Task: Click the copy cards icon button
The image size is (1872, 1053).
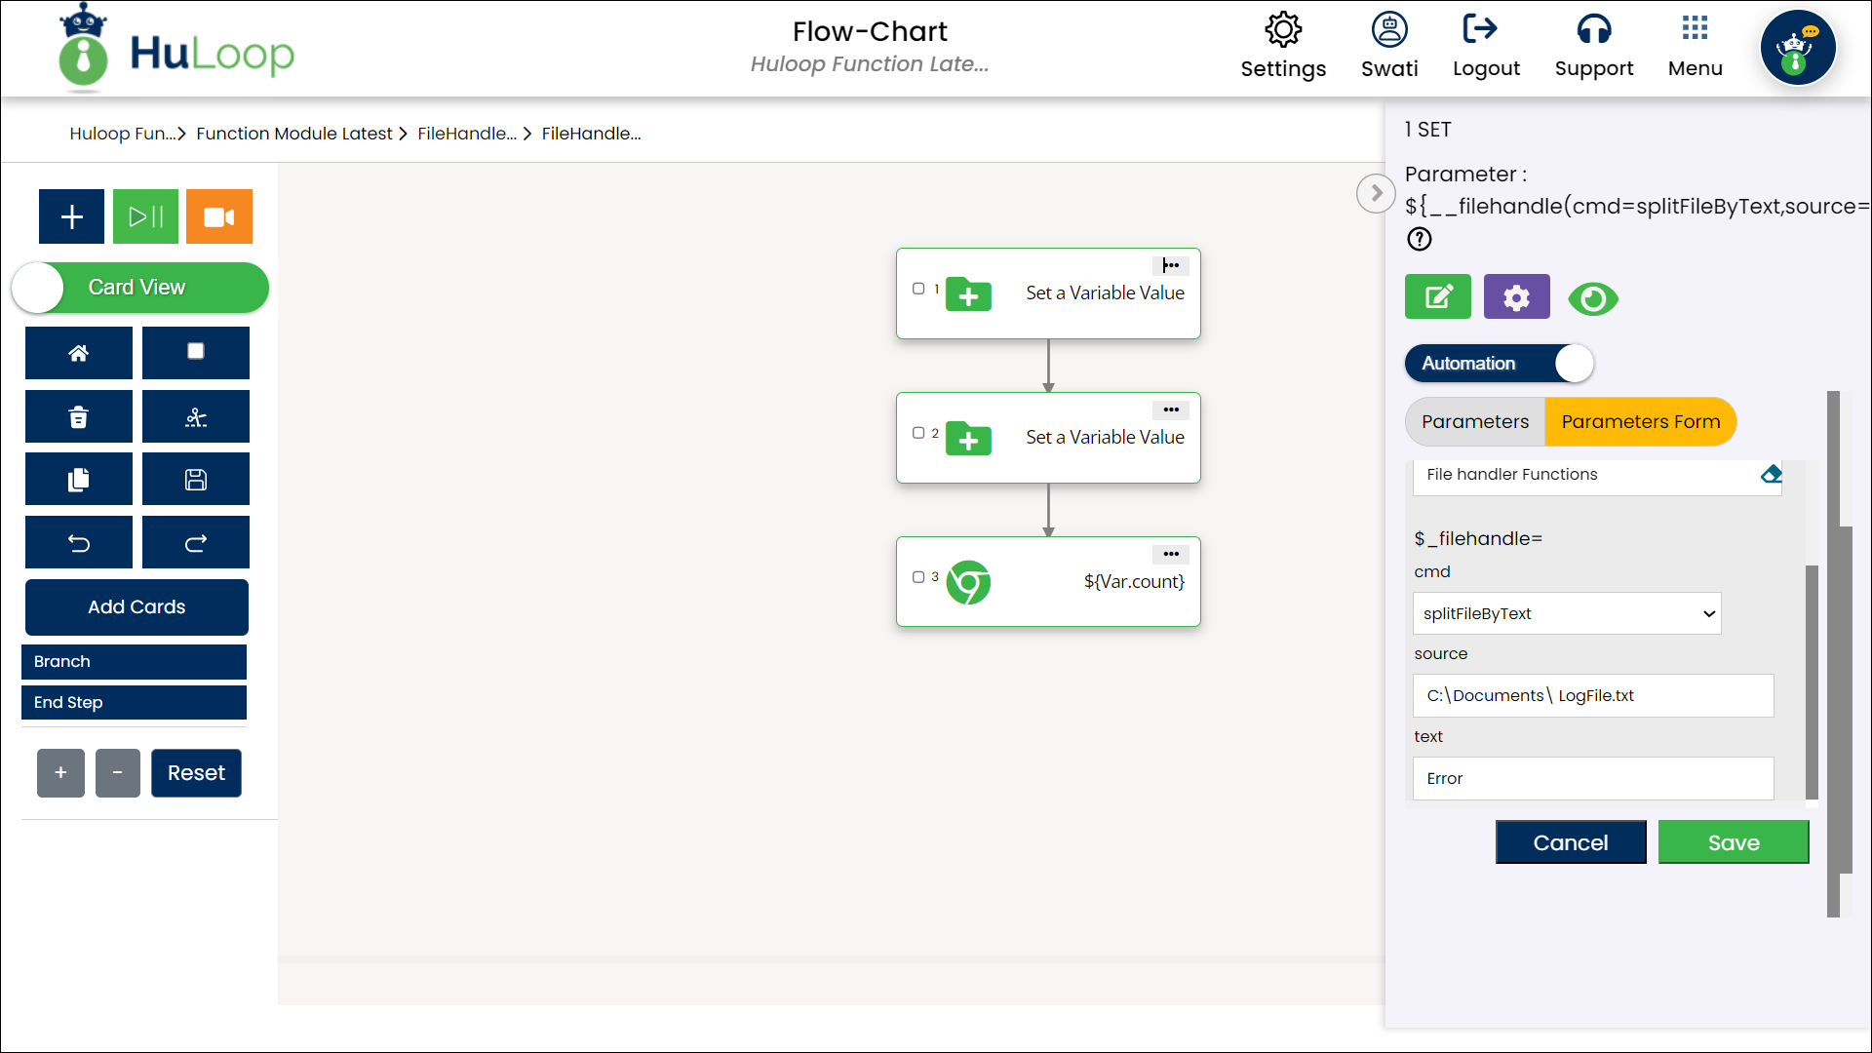Action: click(x=79, y=480)
